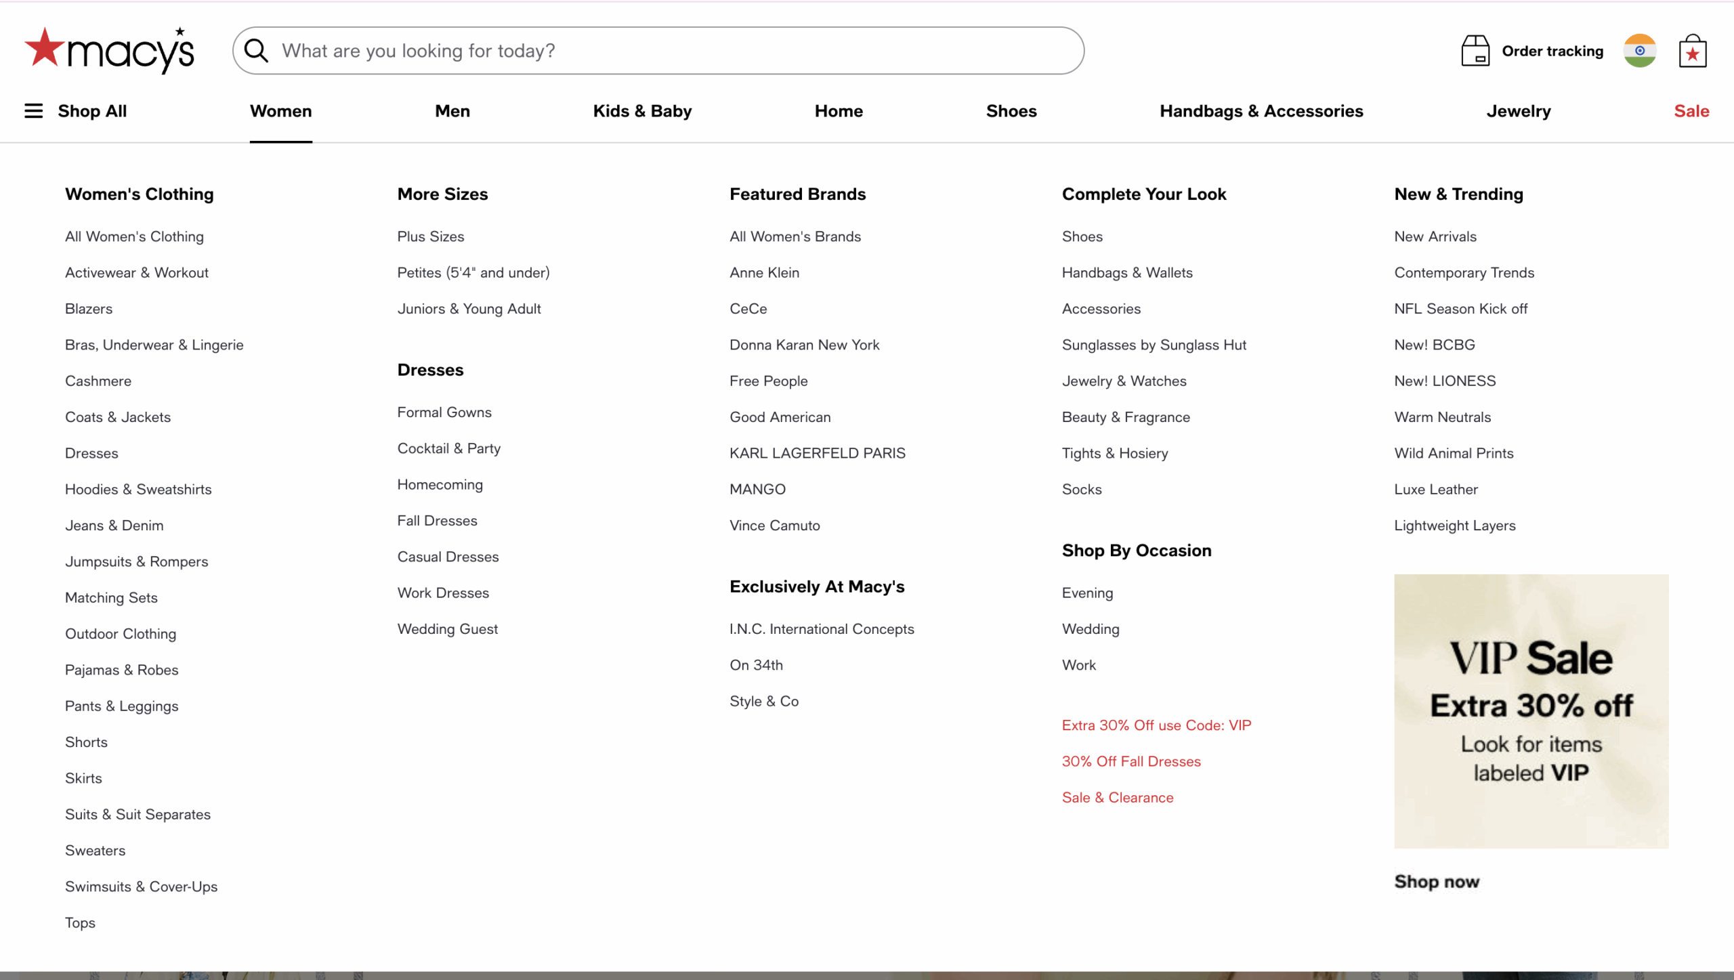Screen dimensions: 1734x980
Task: Open the Women tab
Action: (x=281, y=111)
